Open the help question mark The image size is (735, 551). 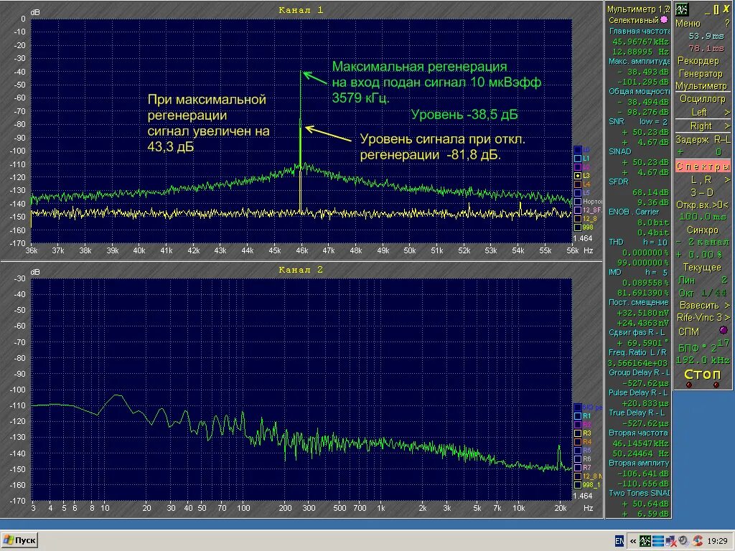pos(727,23)
